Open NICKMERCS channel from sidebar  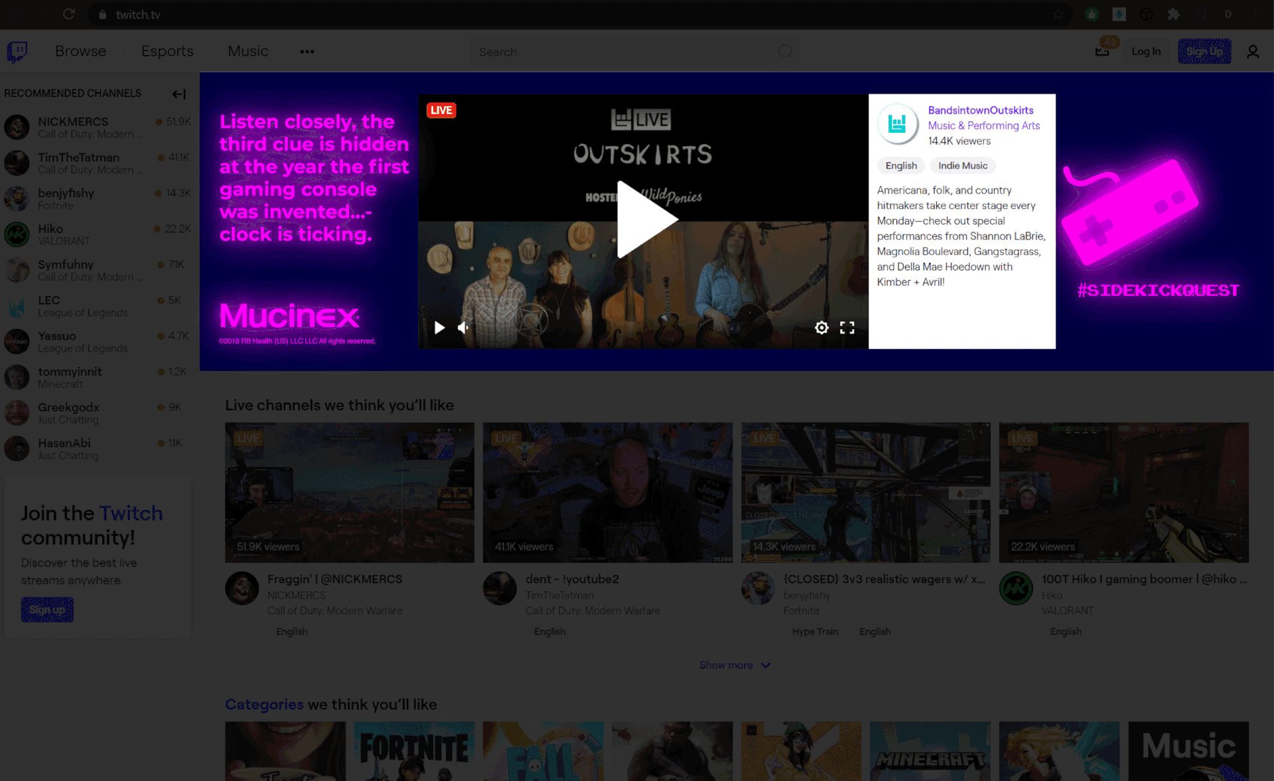pos(73,121)
